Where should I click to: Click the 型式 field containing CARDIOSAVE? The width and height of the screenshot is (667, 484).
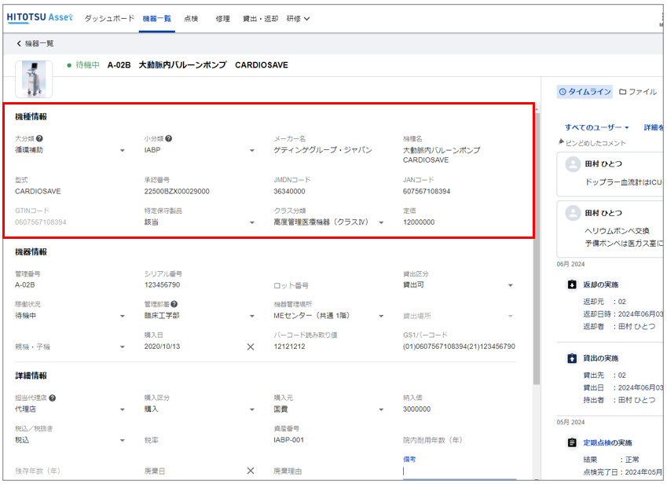70,192
